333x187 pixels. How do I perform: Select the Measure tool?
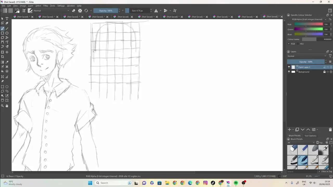point(7,77)
